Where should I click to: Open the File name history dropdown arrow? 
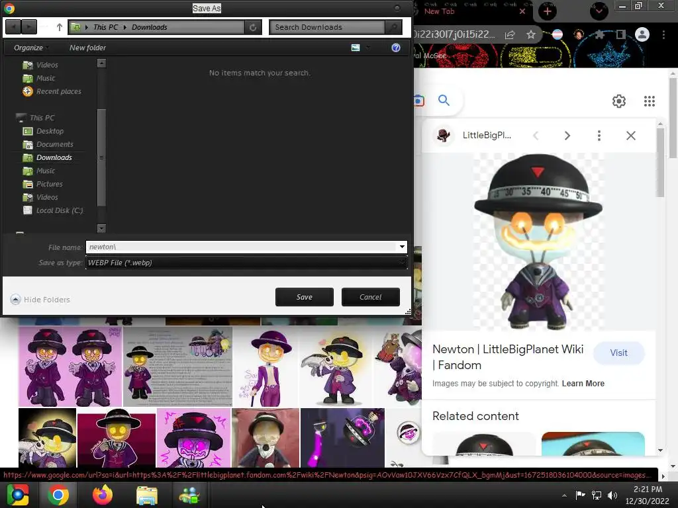tap(402, 247)
